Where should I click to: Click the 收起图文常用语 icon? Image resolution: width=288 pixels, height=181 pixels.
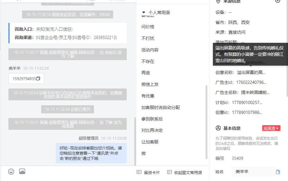coord(169,172)
